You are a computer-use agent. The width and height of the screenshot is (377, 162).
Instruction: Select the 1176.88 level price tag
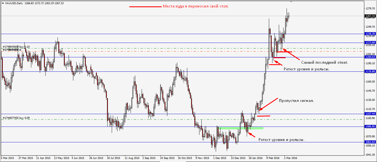point(370,71)
